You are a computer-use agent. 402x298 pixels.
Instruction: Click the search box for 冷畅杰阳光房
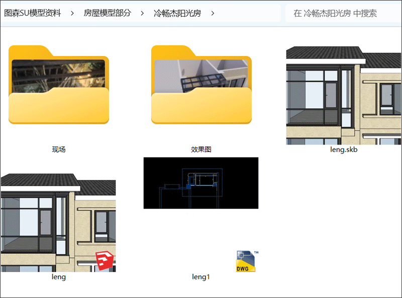342,14
